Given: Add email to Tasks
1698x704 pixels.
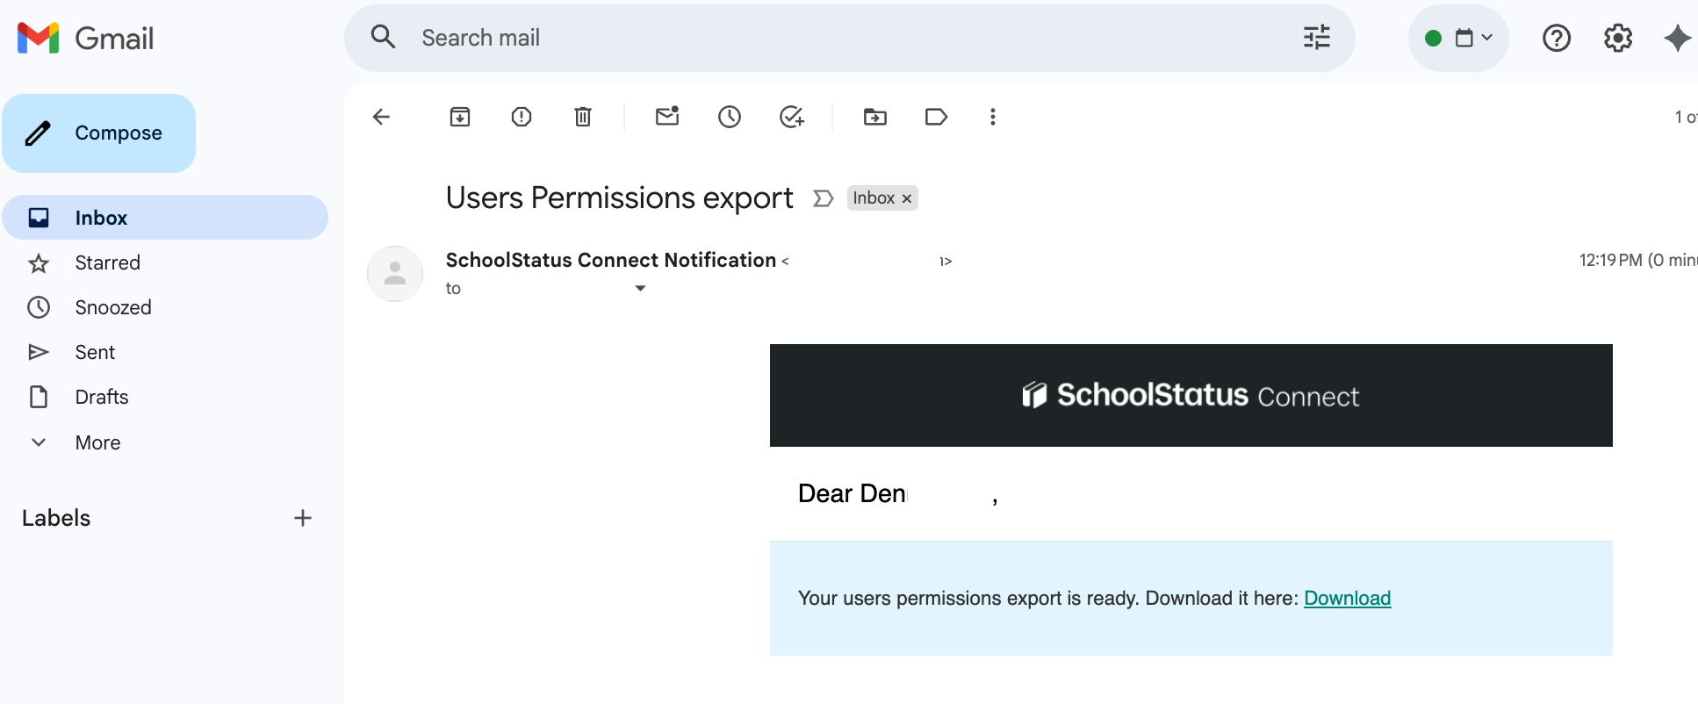Looking at the screenshot, I should coord(792,117).
